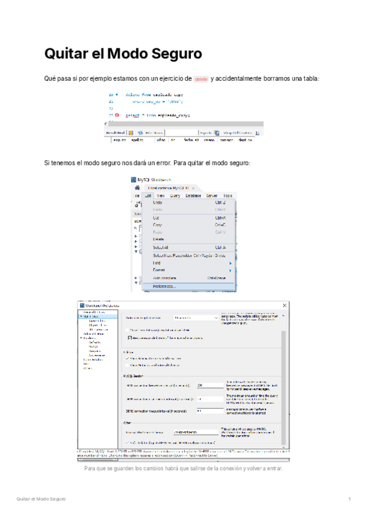
Task: Choose Auto-complete from the Edit menu
Action: tap(188, 278)
